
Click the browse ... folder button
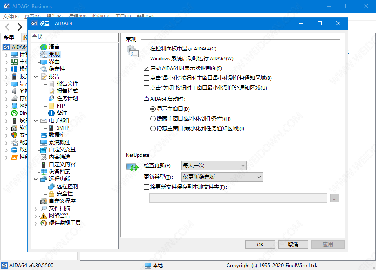(x=334, y=198)
